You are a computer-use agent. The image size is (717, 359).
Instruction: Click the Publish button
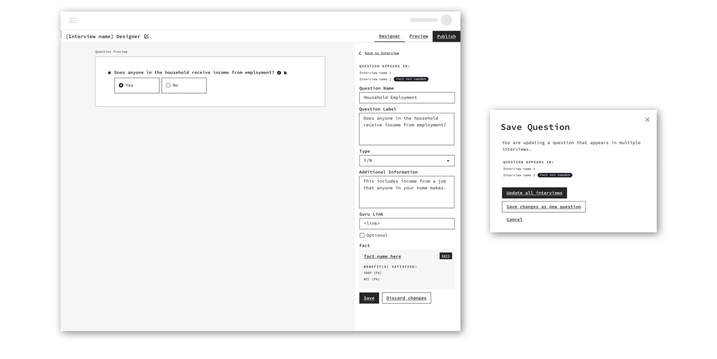pyautogui.click(x=446, y=36)
